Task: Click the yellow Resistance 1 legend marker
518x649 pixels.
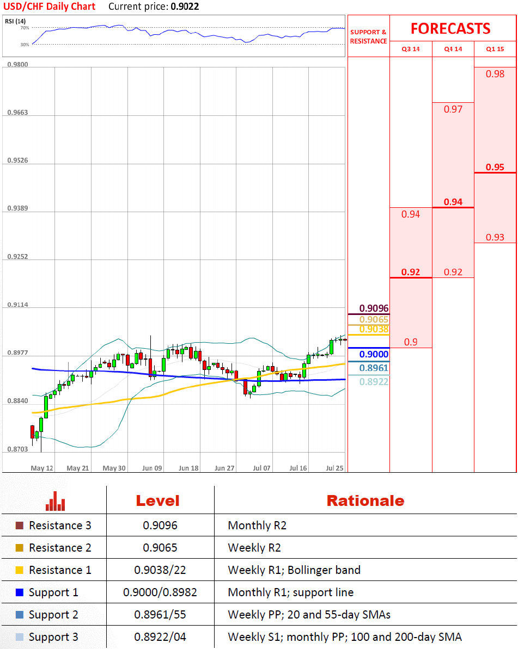Action: tap(20, 570)
